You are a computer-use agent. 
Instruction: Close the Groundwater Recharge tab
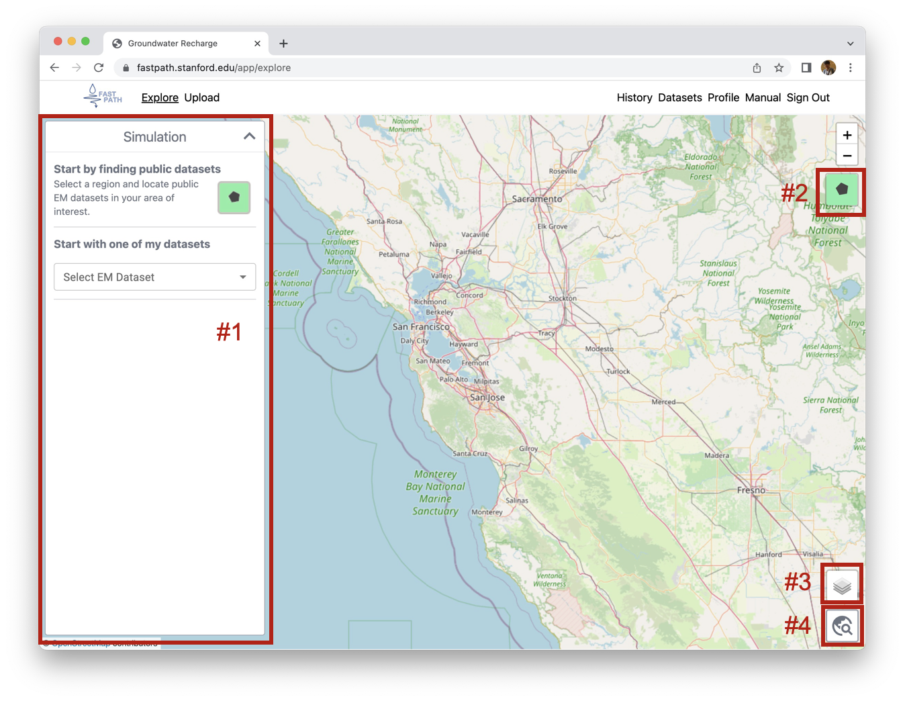coord(257,43)
